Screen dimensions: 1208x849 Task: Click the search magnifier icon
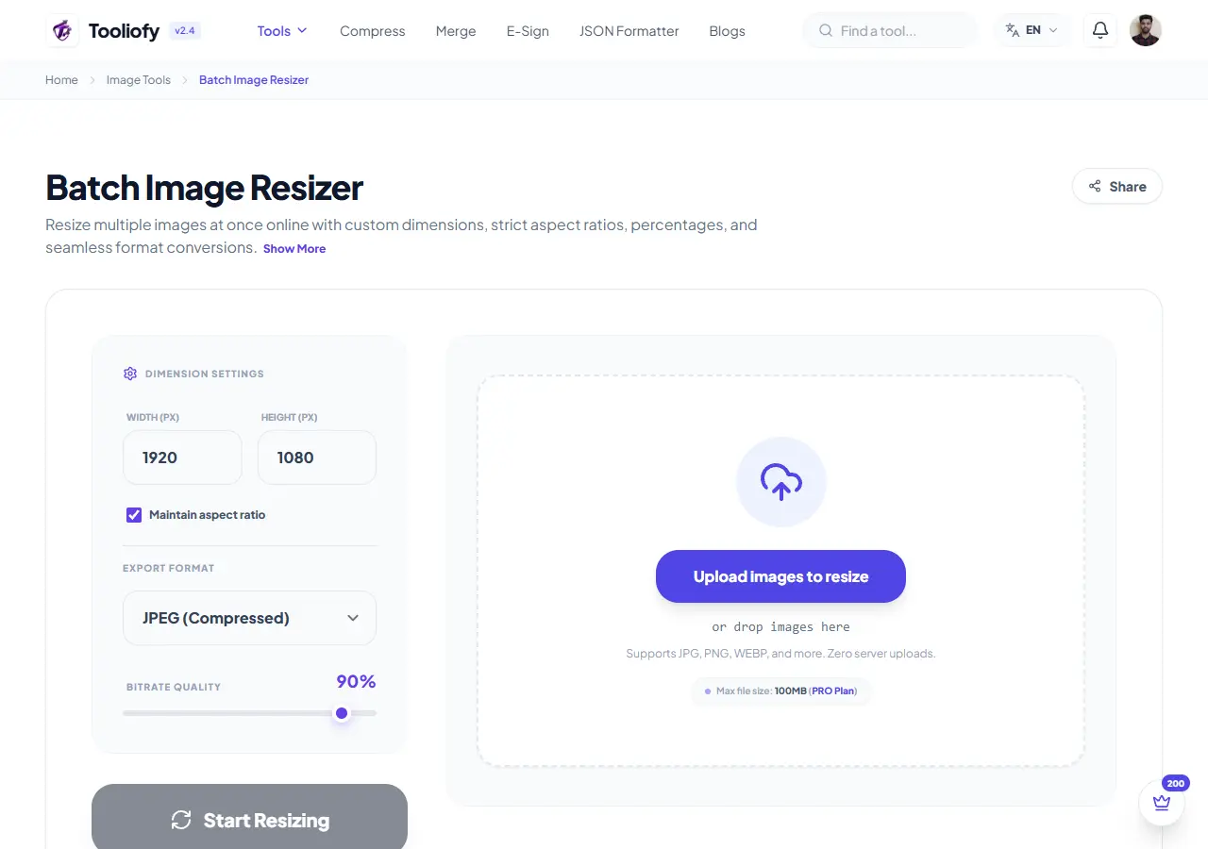(826, 31)
